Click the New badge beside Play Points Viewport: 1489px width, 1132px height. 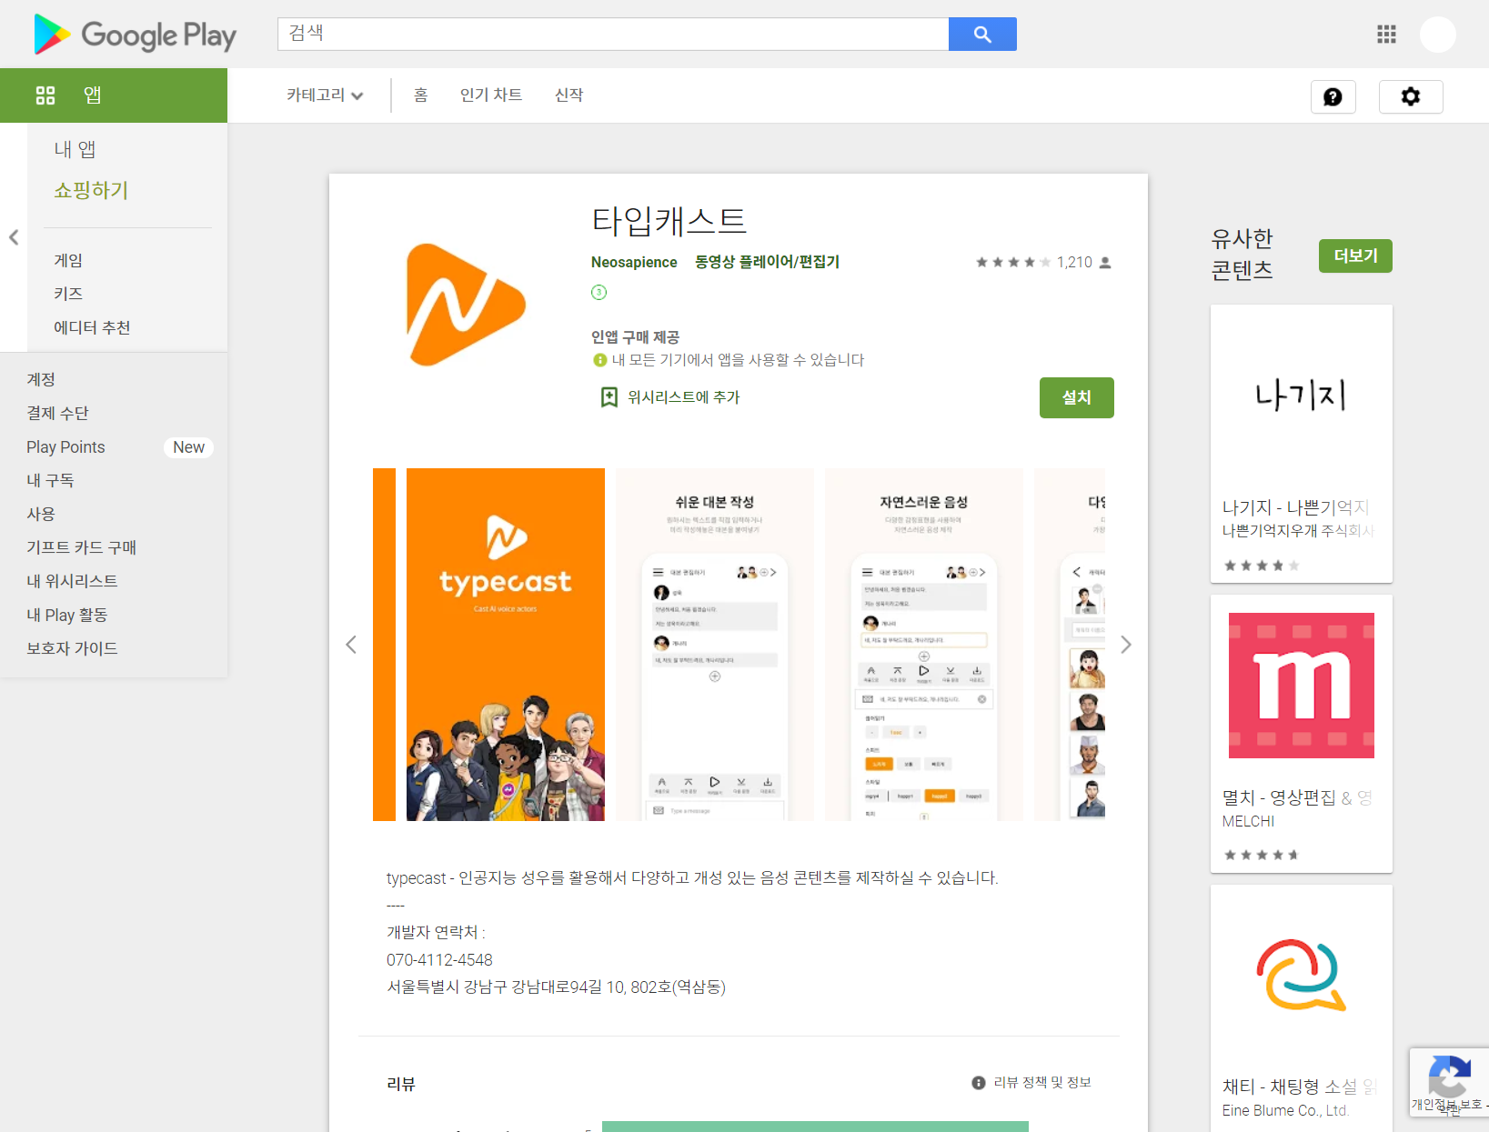(x=188, y=447)
